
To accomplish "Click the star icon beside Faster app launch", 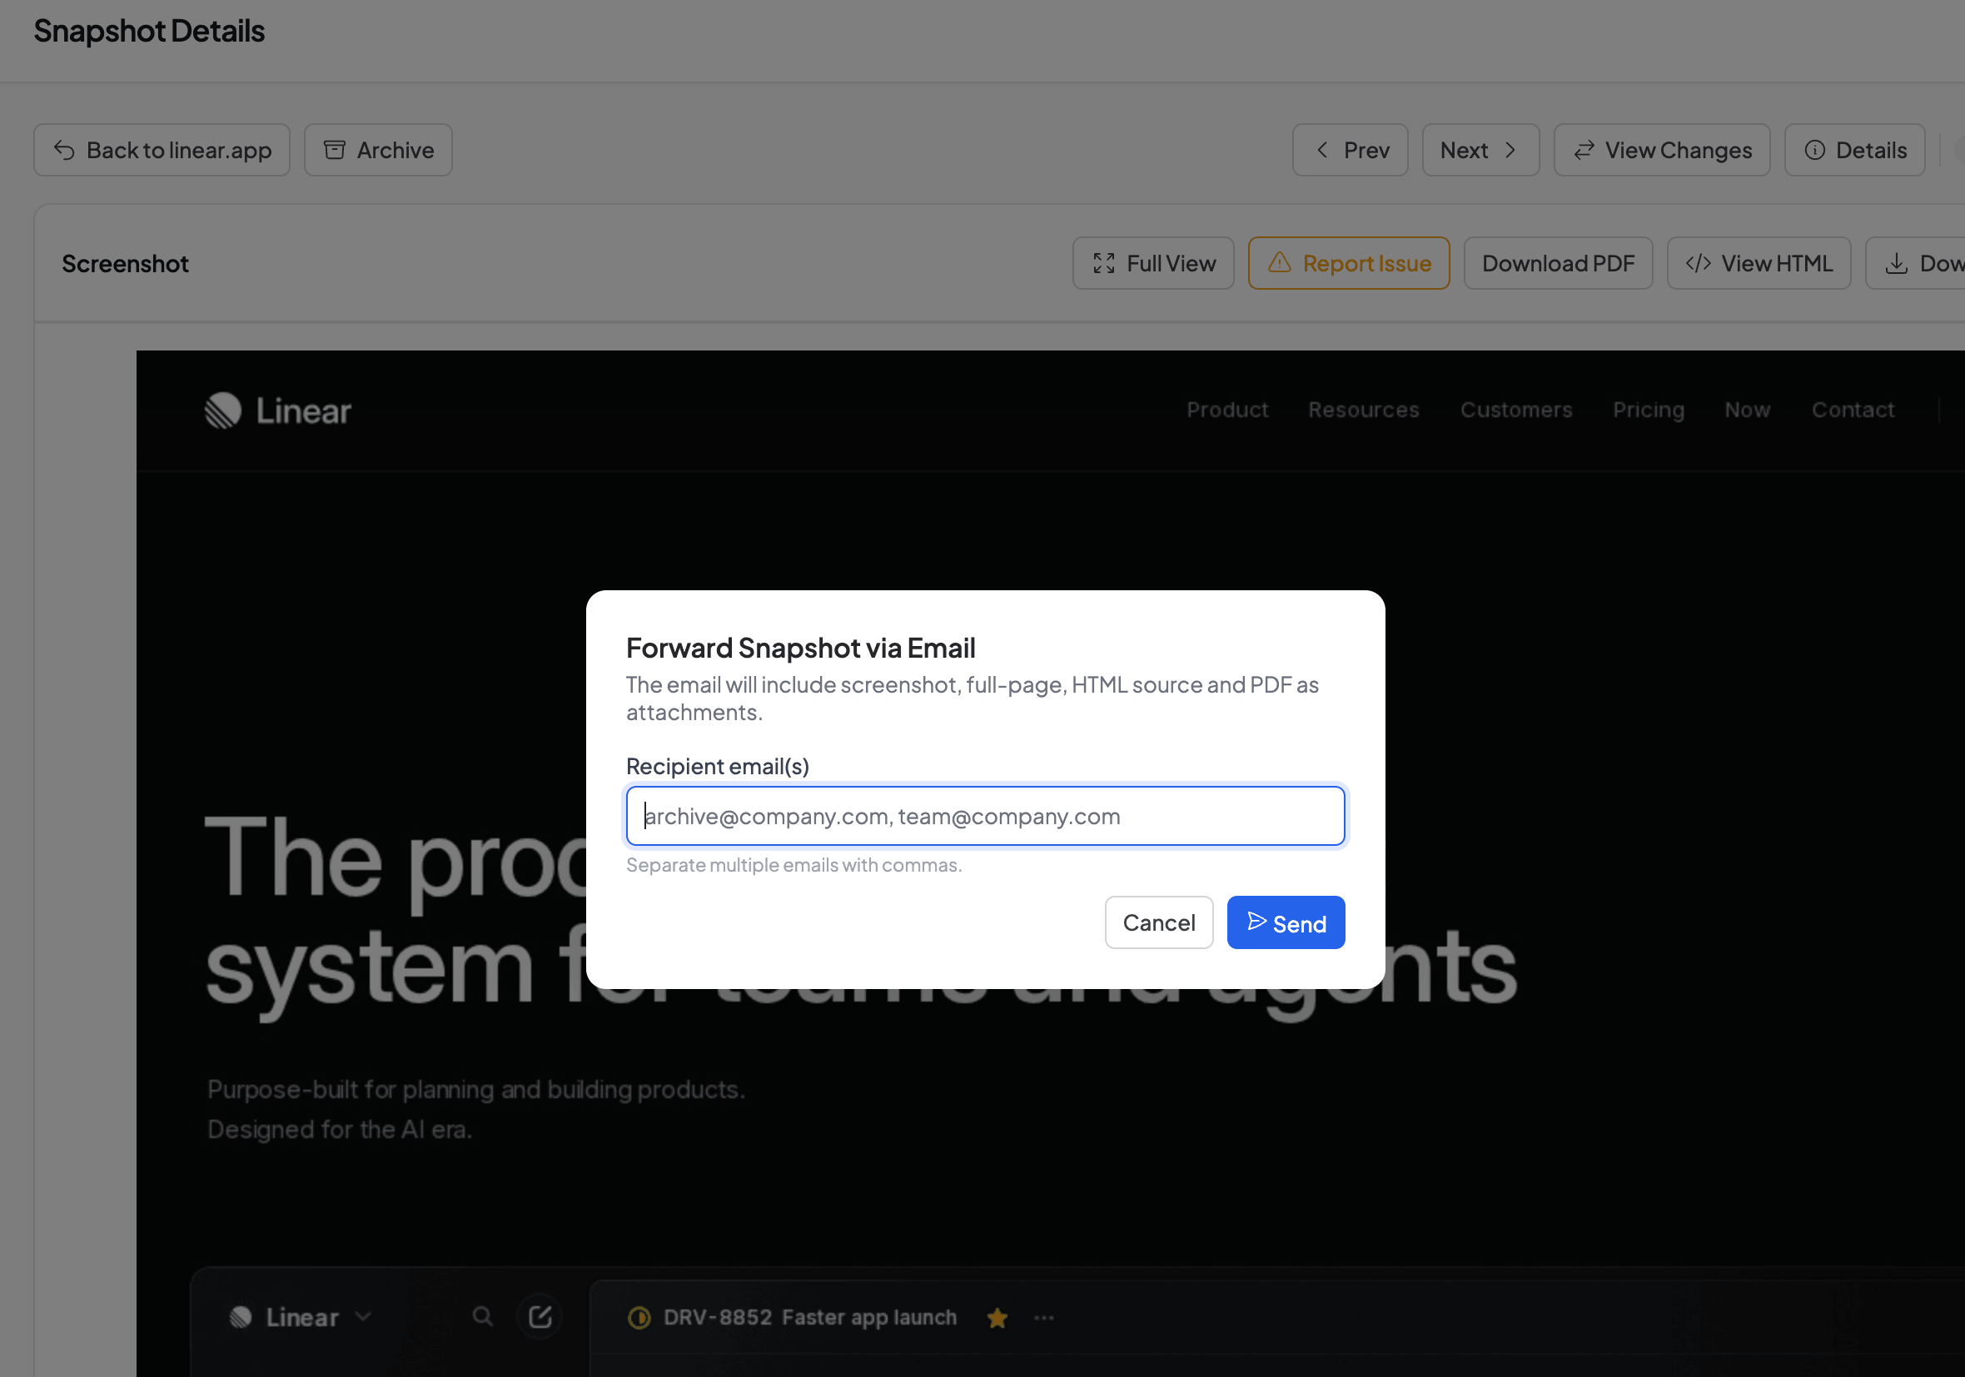I will pos(997,1318).
